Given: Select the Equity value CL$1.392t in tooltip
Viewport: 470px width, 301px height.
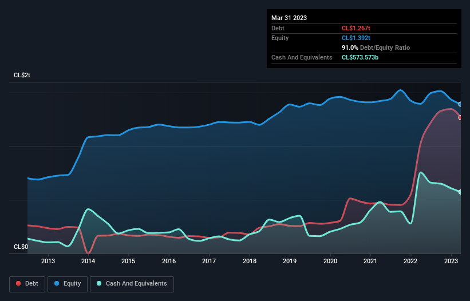Looking at the screenshot, I should click(x=356, y=38).
